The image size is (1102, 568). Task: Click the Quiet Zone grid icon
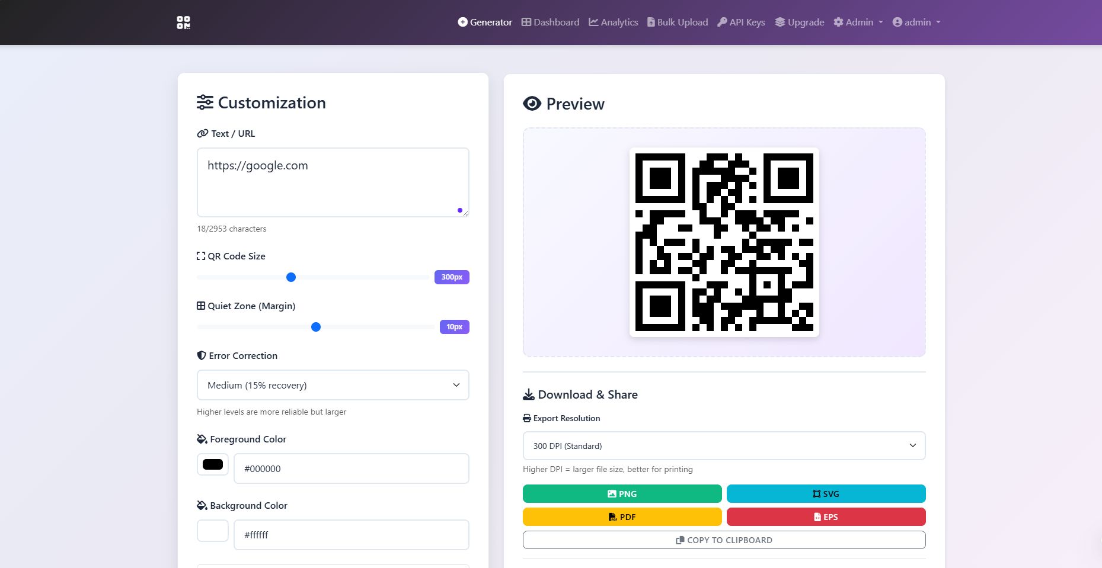pos(201,306)
